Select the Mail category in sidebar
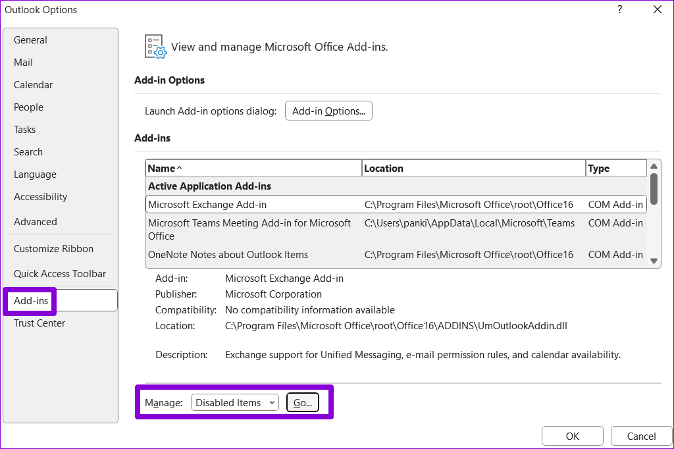674x449 pixels. tap(23, 63)
